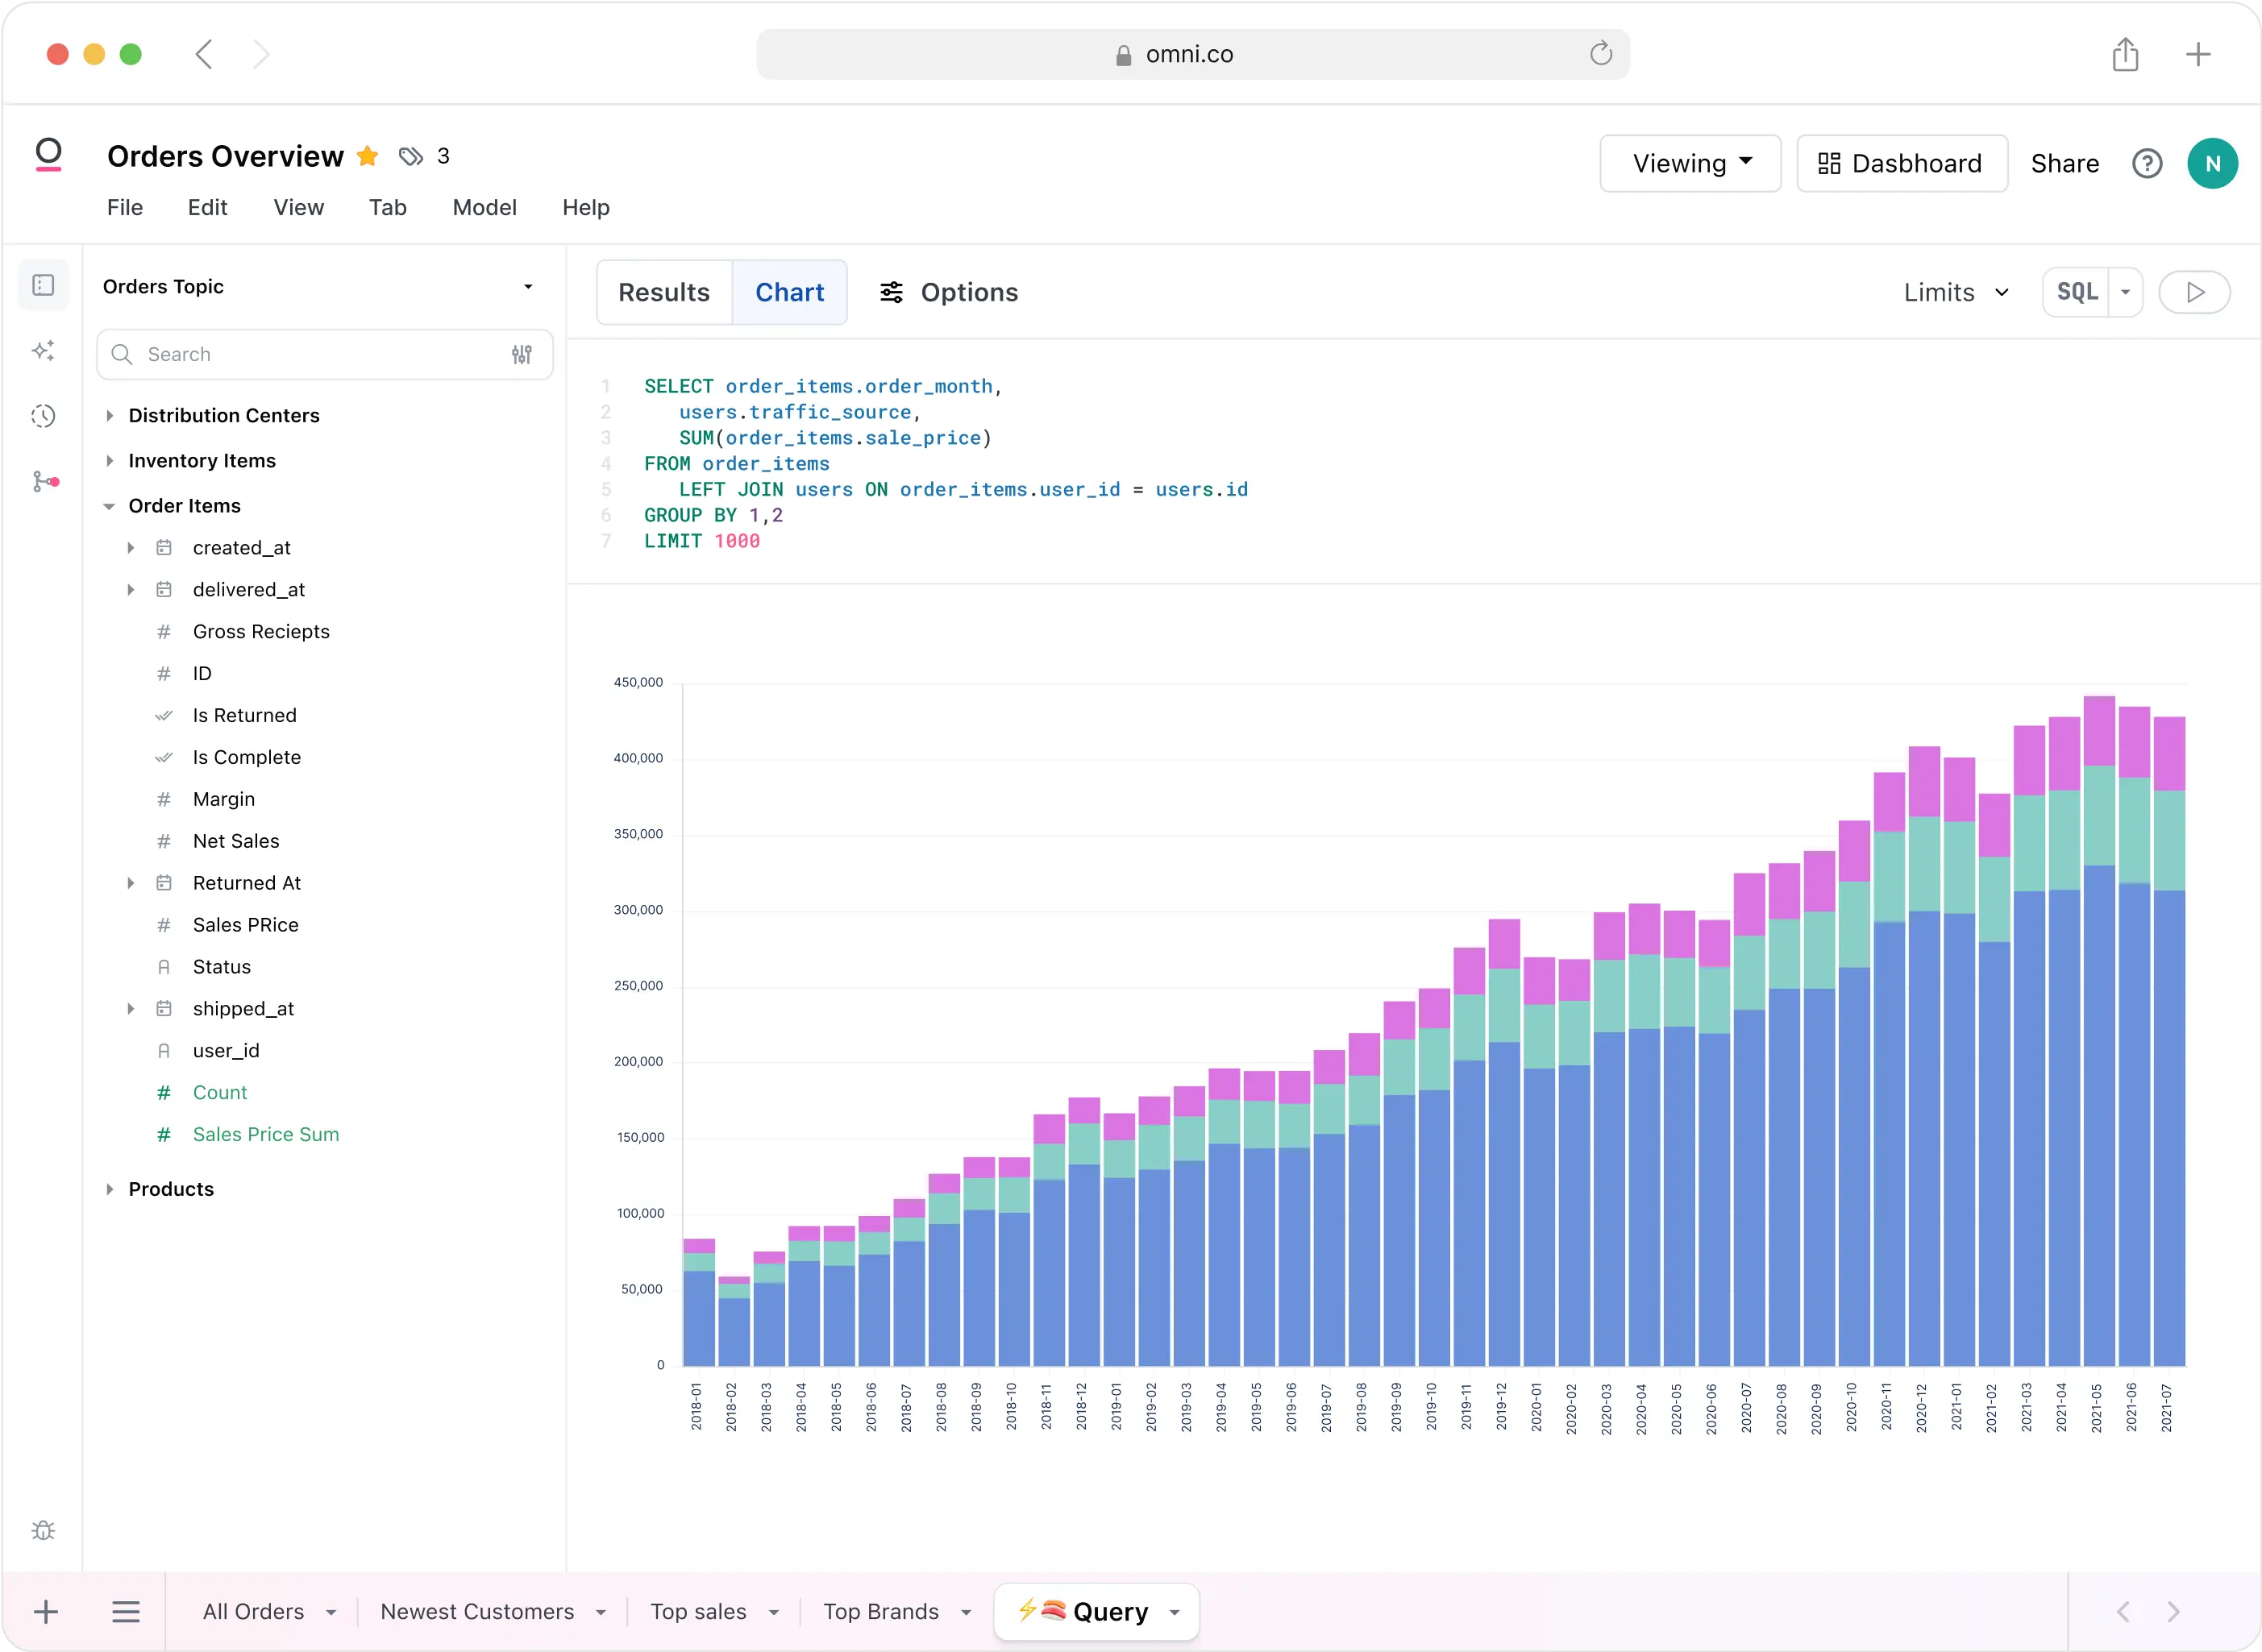
Task: Open chart Options with the sliders icon
Action: point(893,292)
